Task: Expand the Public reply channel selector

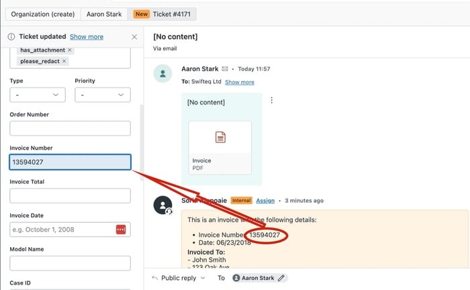Action: (x=203, y=278)
